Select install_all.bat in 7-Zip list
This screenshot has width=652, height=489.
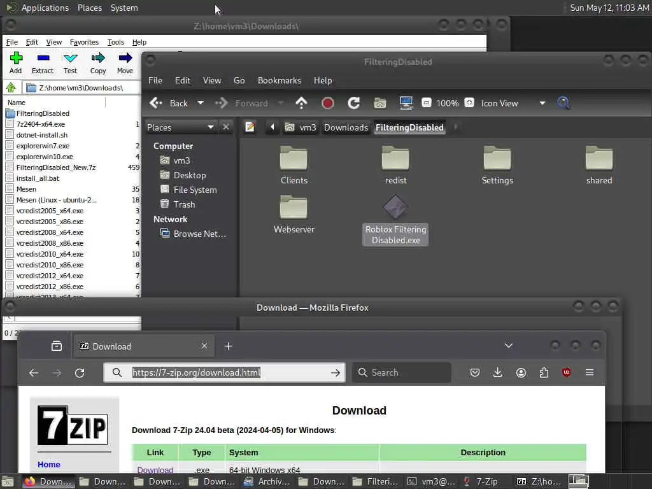click(38, 178)
